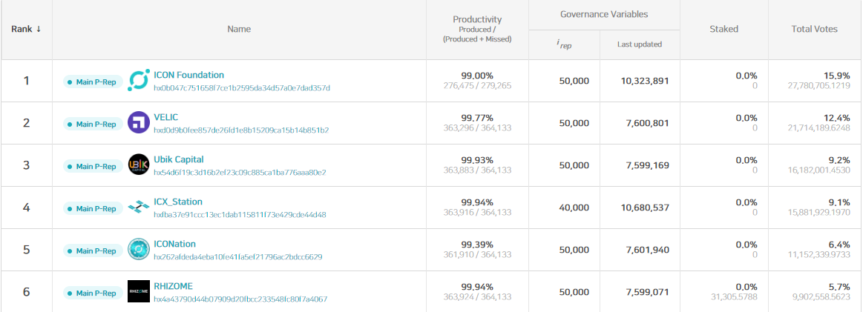Click the purple VELIC logo
The width and height of the screenshot is (863, 312).
pos(138,122)
